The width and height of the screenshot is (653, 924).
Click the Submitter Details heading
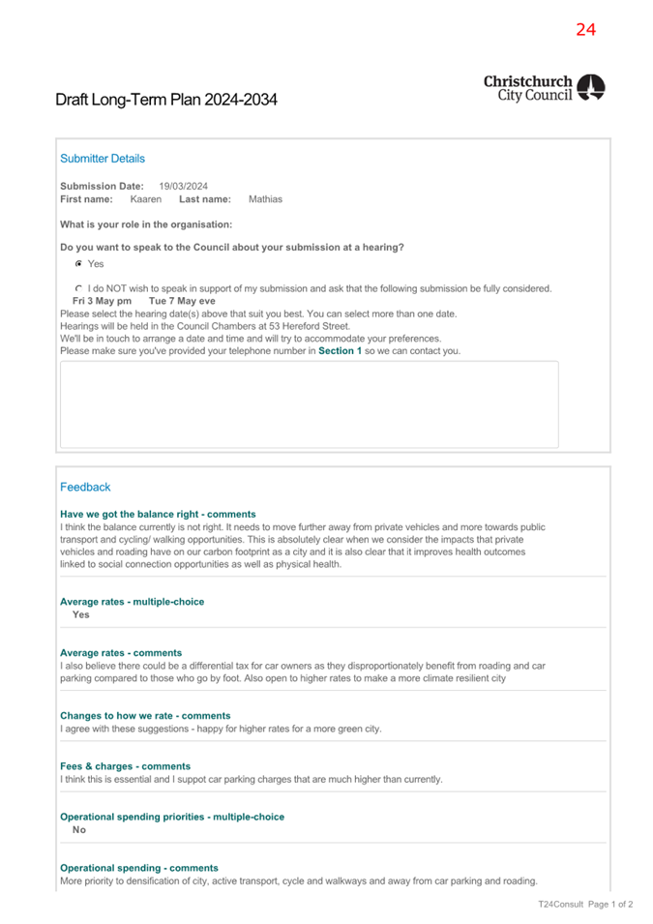point(103,159)
